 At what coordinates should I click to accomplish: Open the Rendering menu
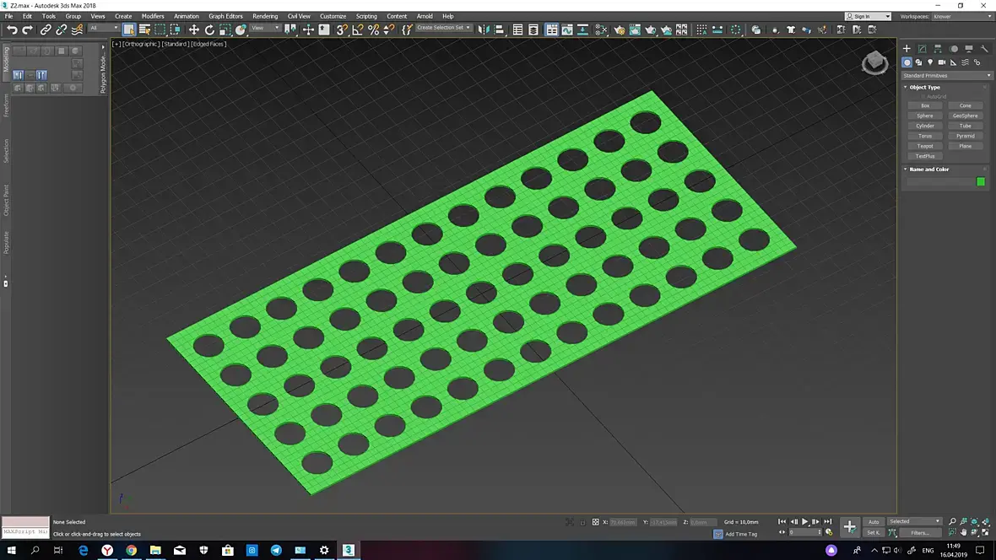click(265, 16)
